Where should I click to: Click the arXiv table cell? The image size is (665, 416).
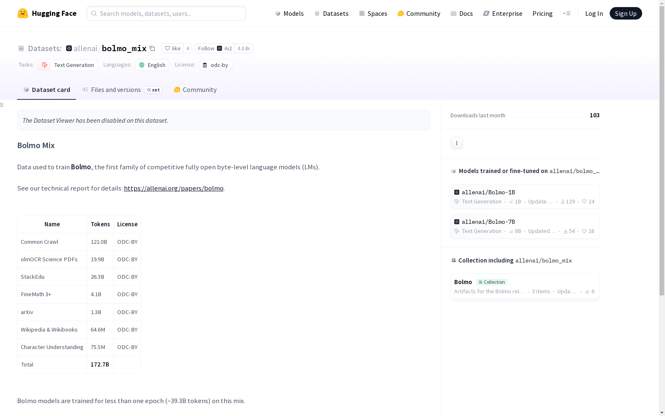tap(52, 312)
